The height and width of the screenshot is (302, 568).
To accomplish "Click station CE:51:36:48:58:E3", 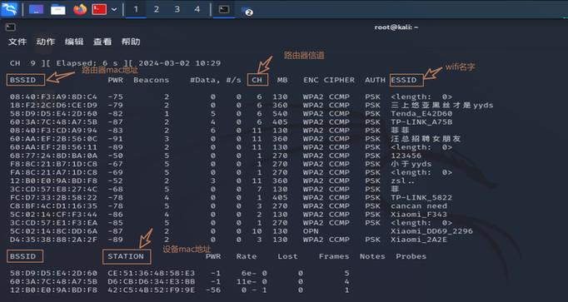I will coord(152,273).
